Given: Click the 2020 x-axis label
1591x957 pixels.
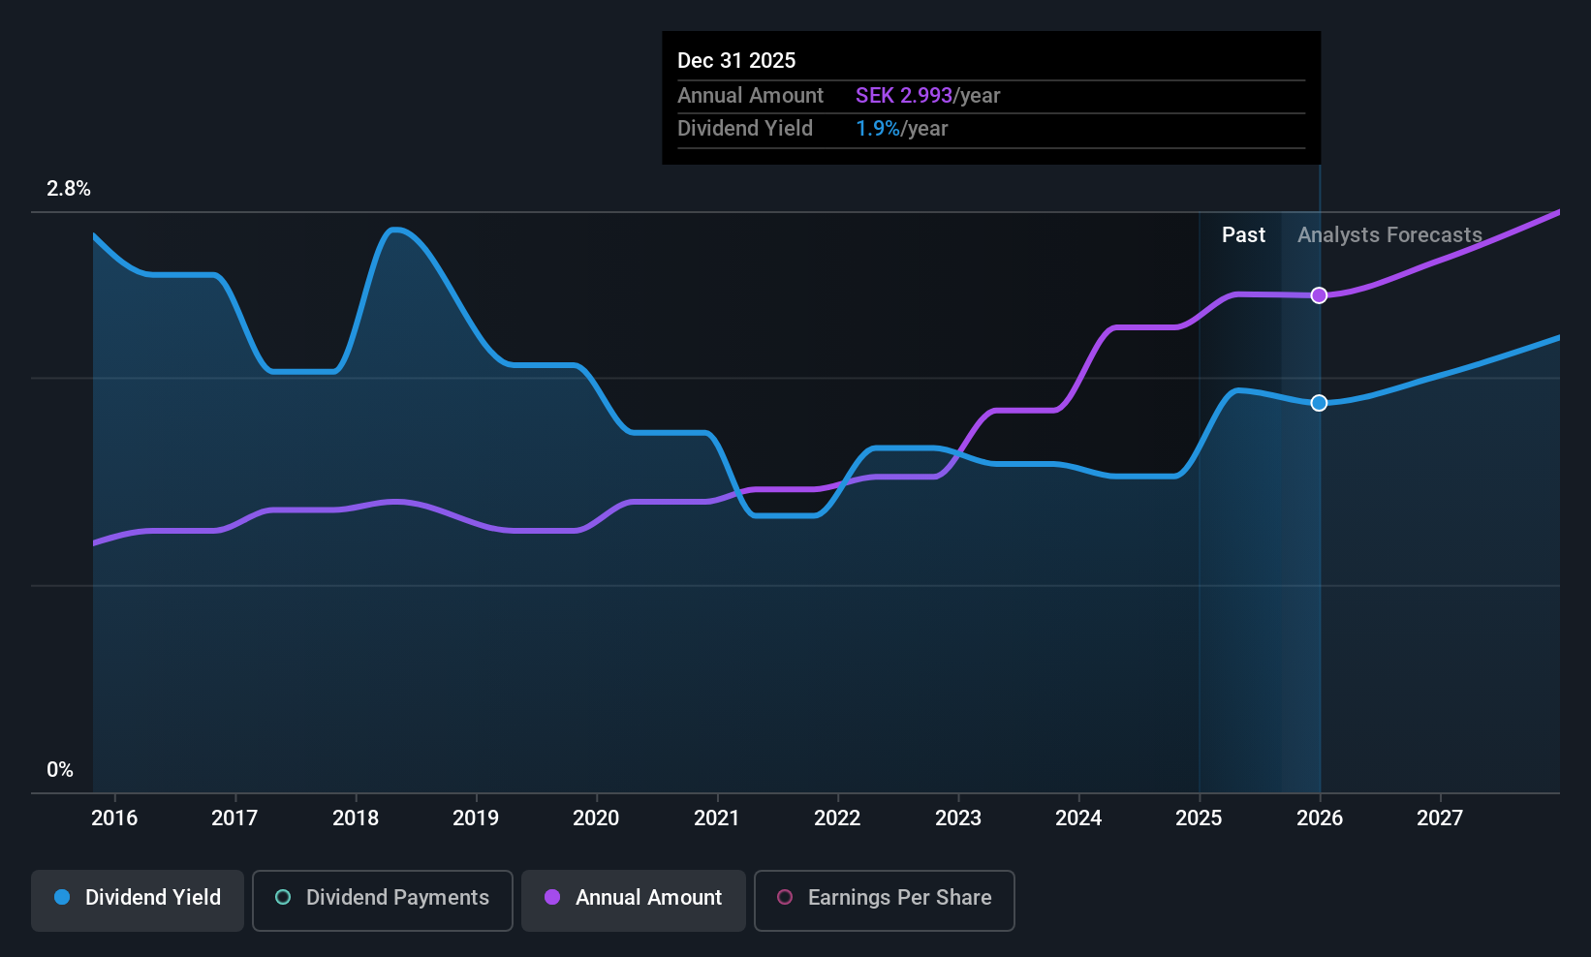Looking at the screenshot, I should [596, 818].
